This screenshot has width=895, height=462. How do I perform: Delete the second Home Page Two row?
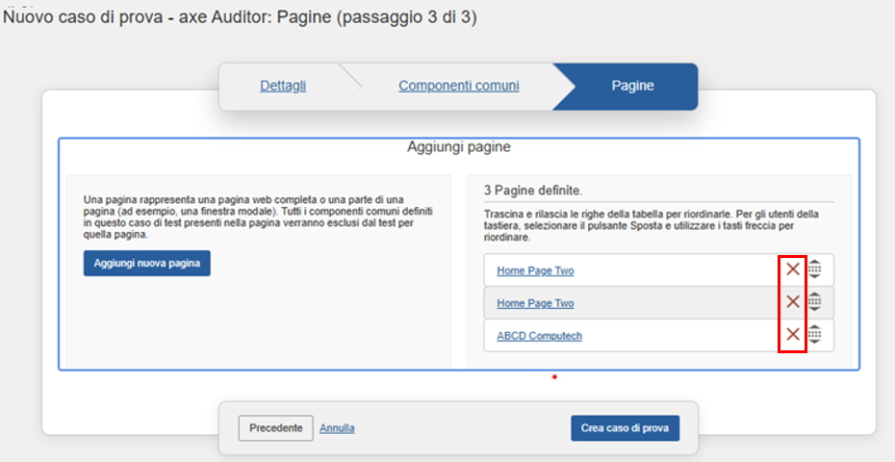(x=792, y=302)
